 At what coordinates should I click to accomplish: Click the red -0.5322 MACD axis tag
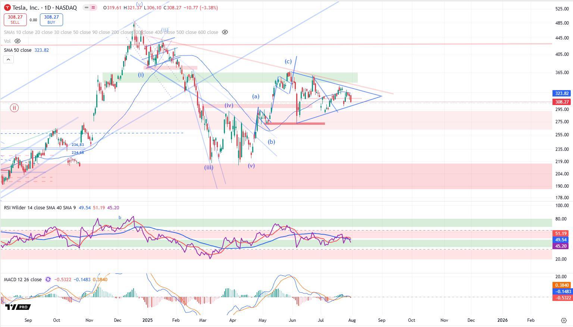562,298
